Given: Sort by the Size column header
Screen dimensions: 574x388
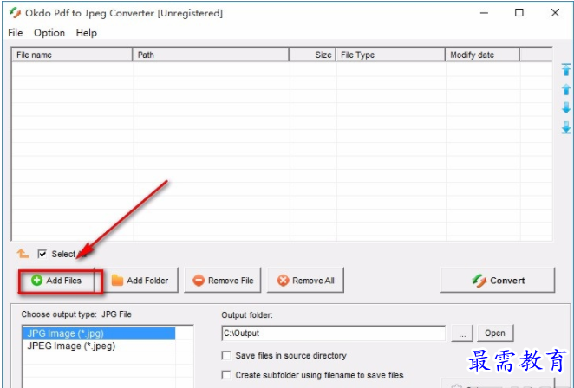Looking at the screenshot, I should pos(313,55).
